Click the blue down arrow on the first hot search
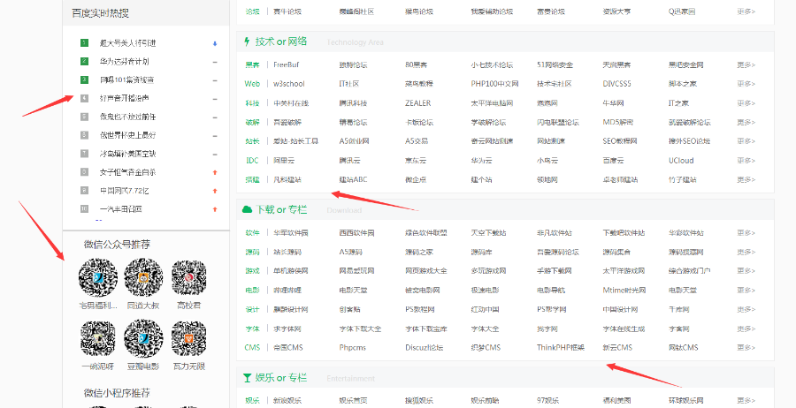 click(215, 43)
